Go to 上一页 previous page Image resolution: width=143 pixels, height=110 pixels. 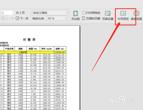coord(7,18)
